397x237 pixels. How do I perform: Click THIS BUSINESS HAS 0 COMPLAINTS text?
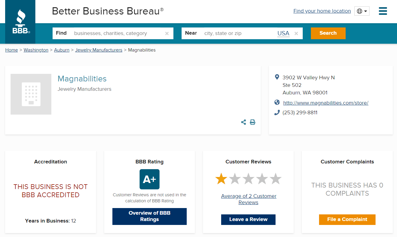click(347, 189)
